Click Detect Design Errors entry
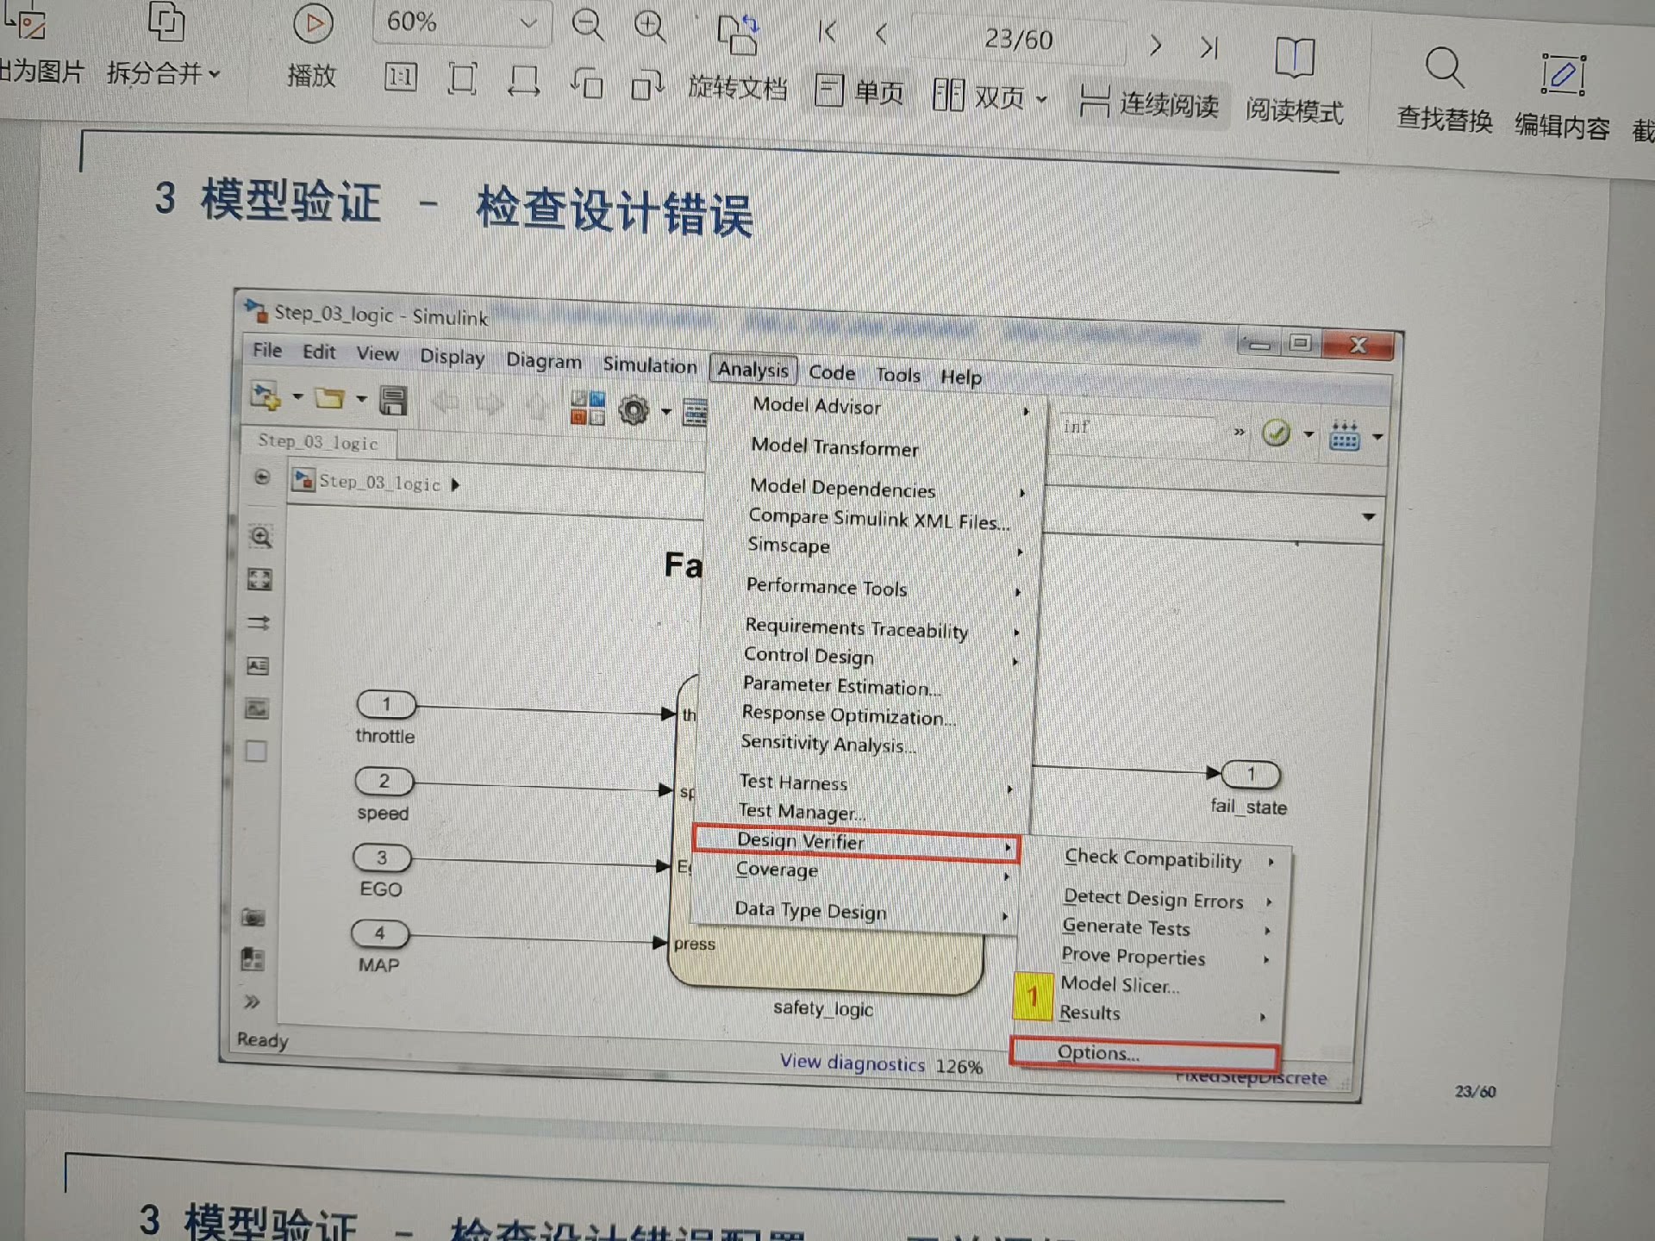The height and width of the screenshot is (1241, 1655). tap(1153, 899)
